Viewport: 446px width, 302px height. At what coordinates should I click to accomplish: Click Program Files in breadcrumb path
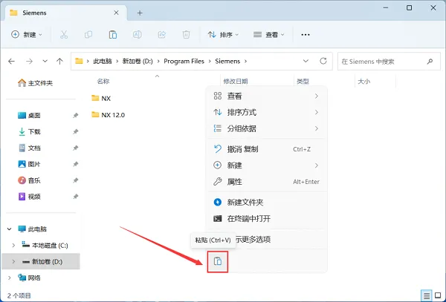[184, 61]
